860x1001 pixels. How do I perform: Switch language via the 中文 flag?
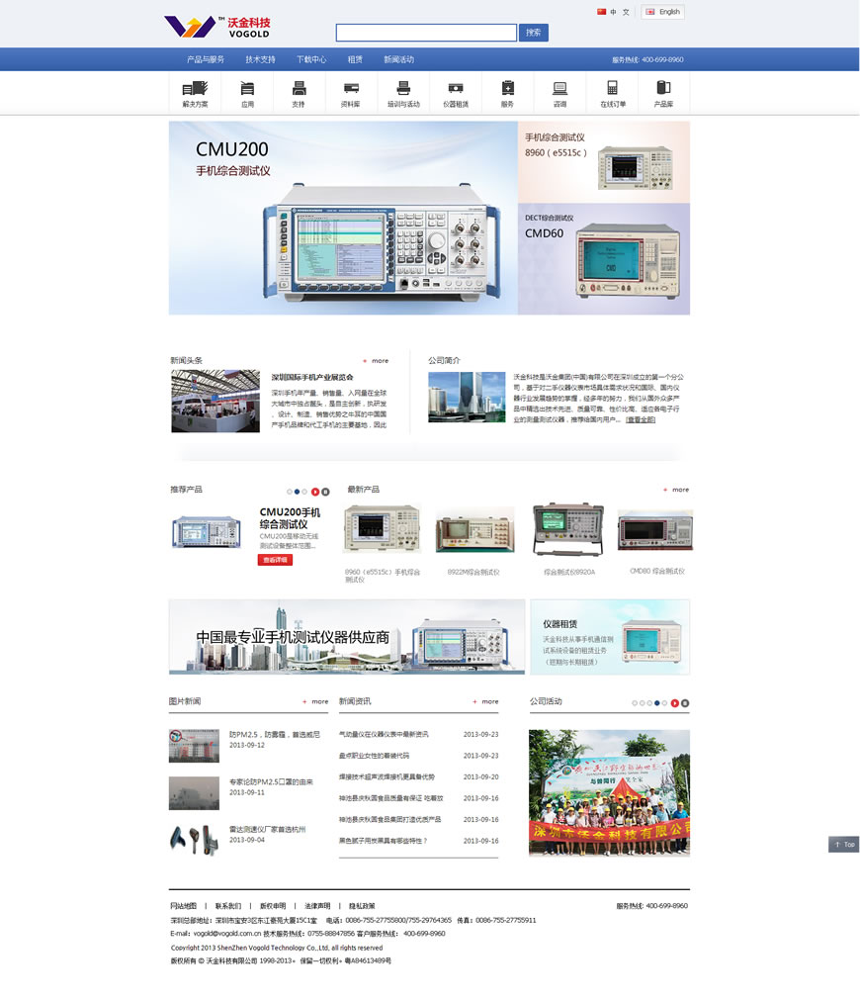(613, 12)
